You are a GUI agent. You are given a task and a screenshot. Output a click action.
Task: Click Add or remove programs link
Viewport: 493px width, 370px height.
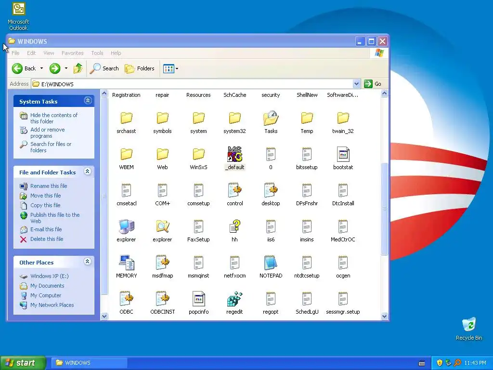tap(48, 133)
